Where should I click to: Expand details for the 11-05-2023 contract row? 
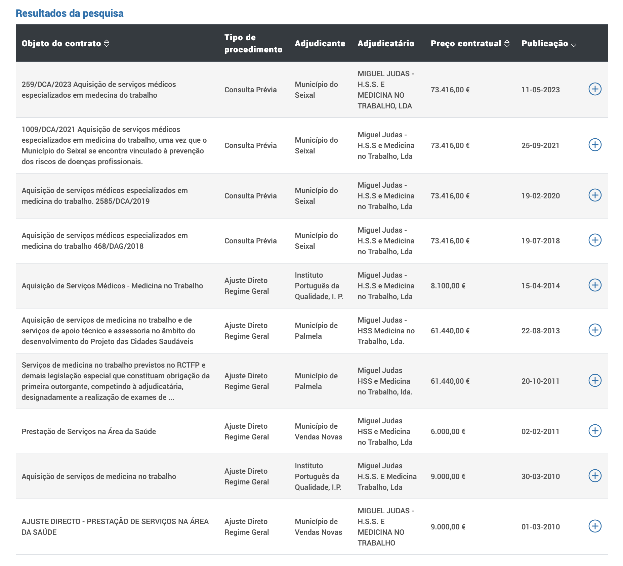[x=594, y=89]
